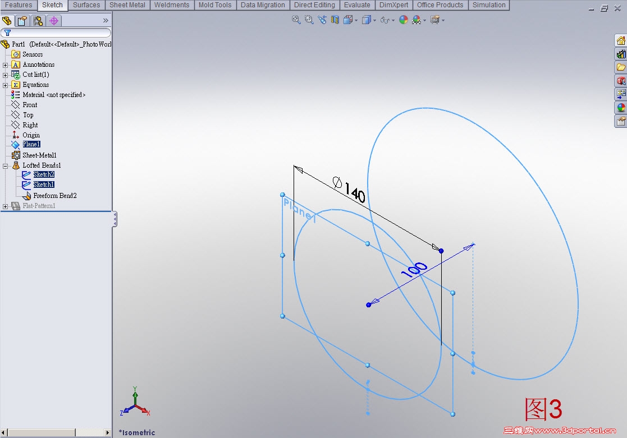The width and height of the screenshot is (627, 438).
Task: Open the File Explorer task pane icon
Action: [x=621, y=67]
